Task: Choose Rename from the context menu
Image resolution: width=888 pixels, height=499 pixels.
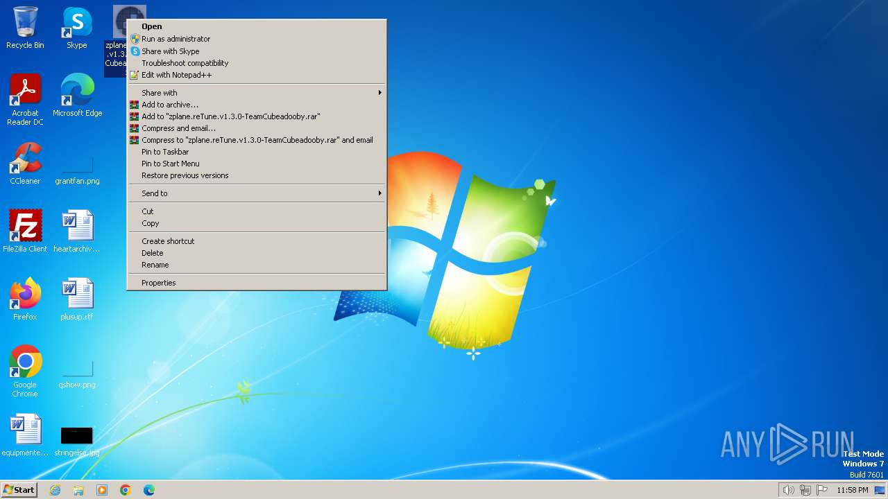Action: coord(257,265)
